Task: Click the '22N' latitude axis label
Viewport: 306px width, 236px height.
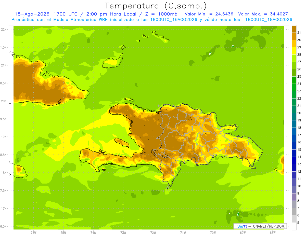Action: (x=4, y=30)
